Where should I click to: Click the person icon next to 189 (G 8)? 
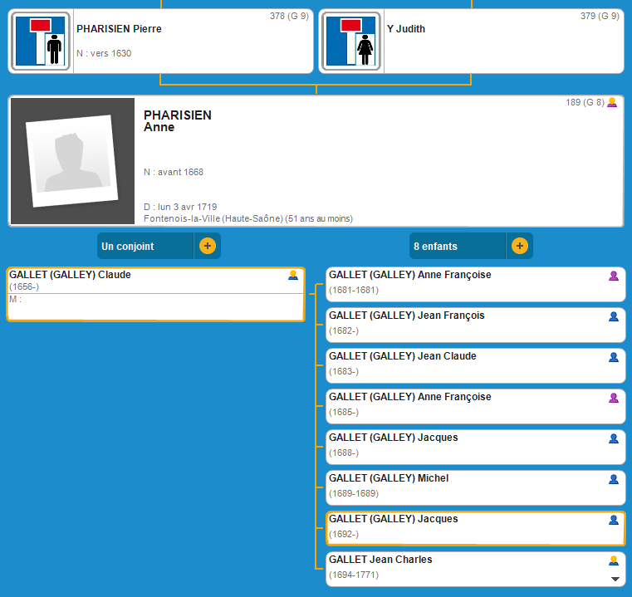[x=612, y=103]
